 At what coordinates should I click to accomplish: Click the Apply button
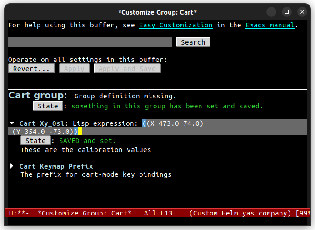click(75, 69)
